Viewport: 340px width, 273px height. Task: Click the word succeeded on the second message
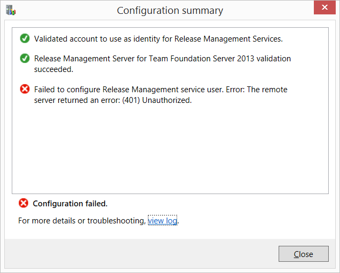tap(53, 69)
